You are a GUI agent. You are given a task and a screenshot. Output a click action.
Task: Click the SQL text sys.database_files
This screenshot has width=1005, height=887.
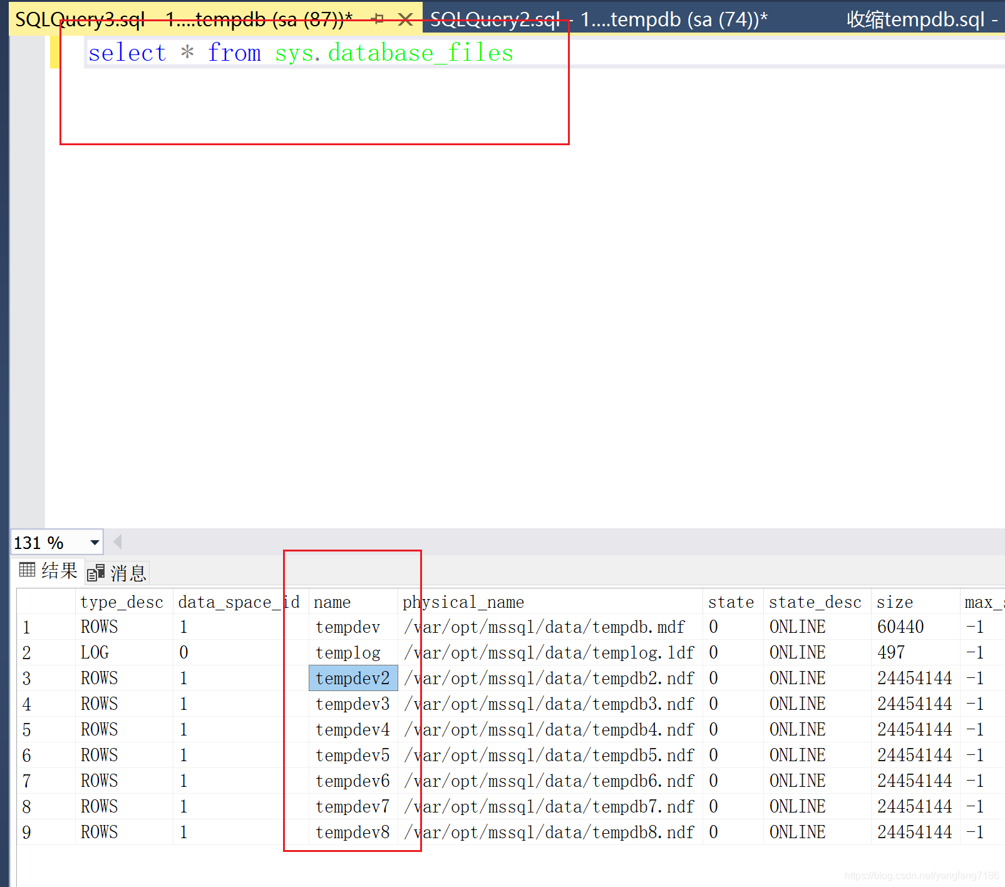(394, 53)
